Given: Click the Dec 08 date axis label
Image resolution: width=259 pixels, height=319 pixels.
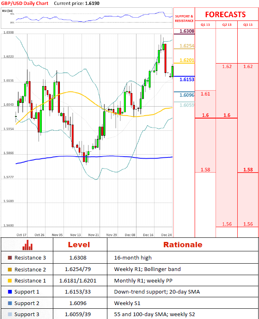Looking at the screenshot, I should click(x=130, y=235).
